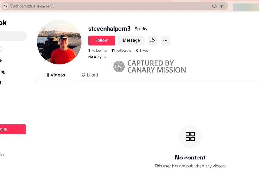Click the sidebar search field

13,36
